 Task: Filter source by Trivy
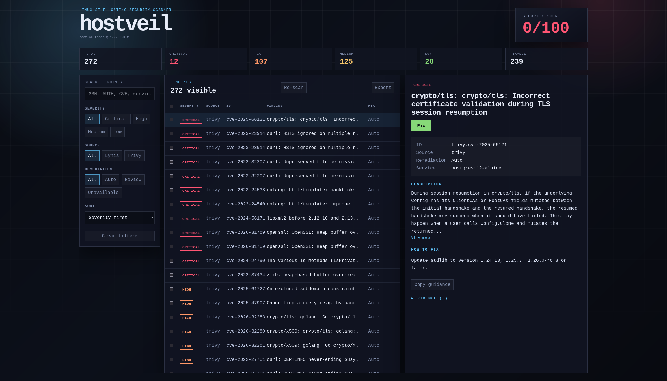pyautogui.click(x=135, y=156)
